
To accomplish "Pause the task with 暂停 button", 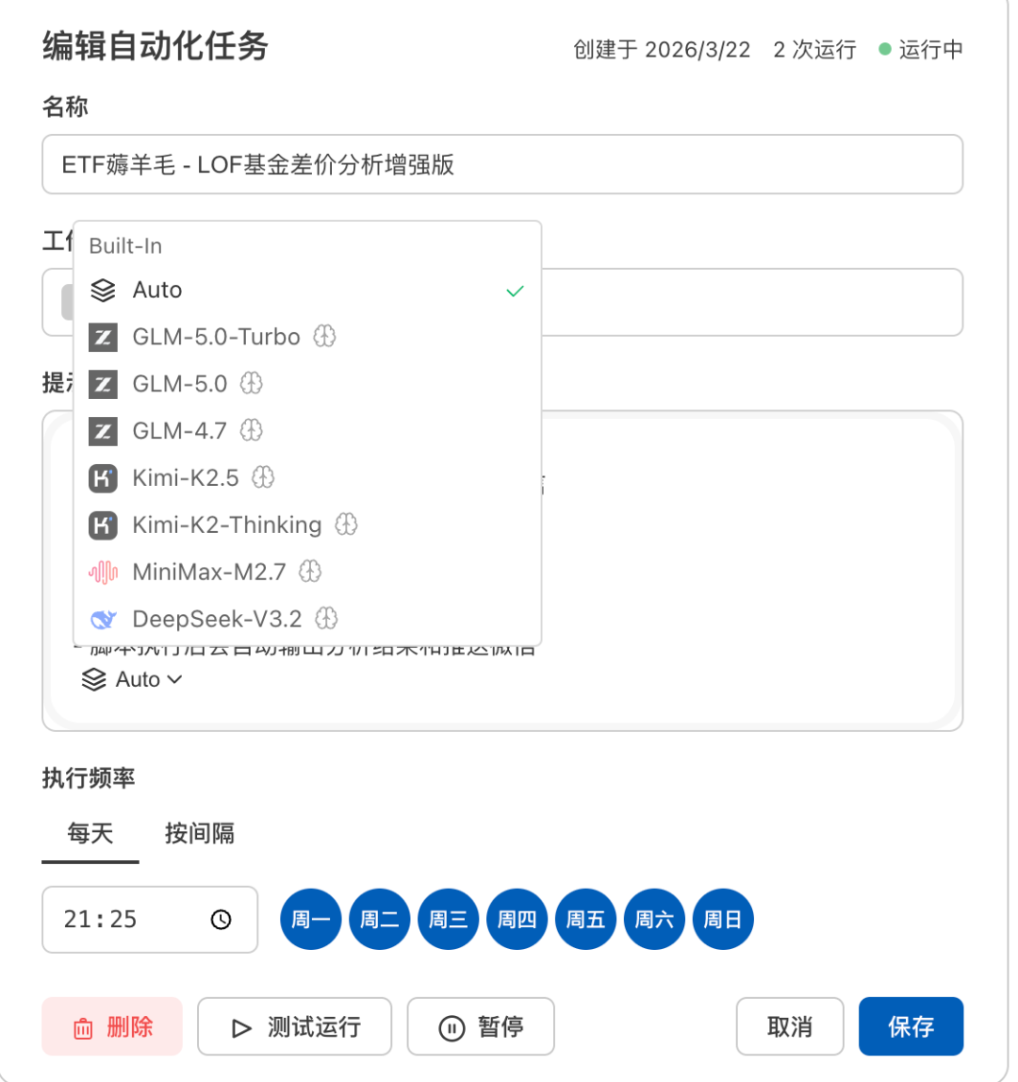I will click(481, 1026).
